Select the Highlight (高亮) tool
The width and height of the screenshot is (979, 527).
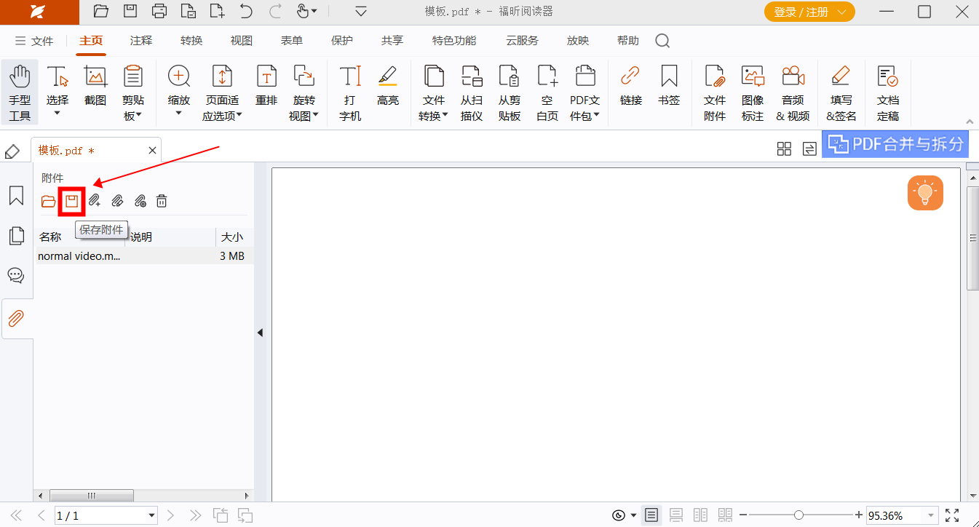pos(387,86)
